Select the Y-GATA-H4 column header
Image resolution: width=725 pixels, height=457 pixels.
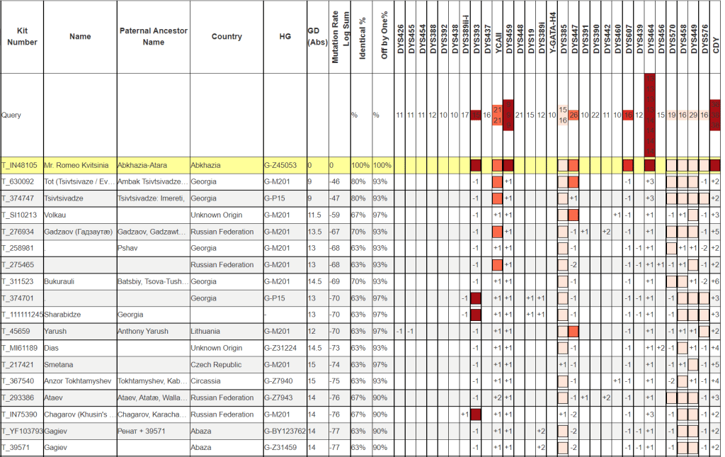pos(552,37)
